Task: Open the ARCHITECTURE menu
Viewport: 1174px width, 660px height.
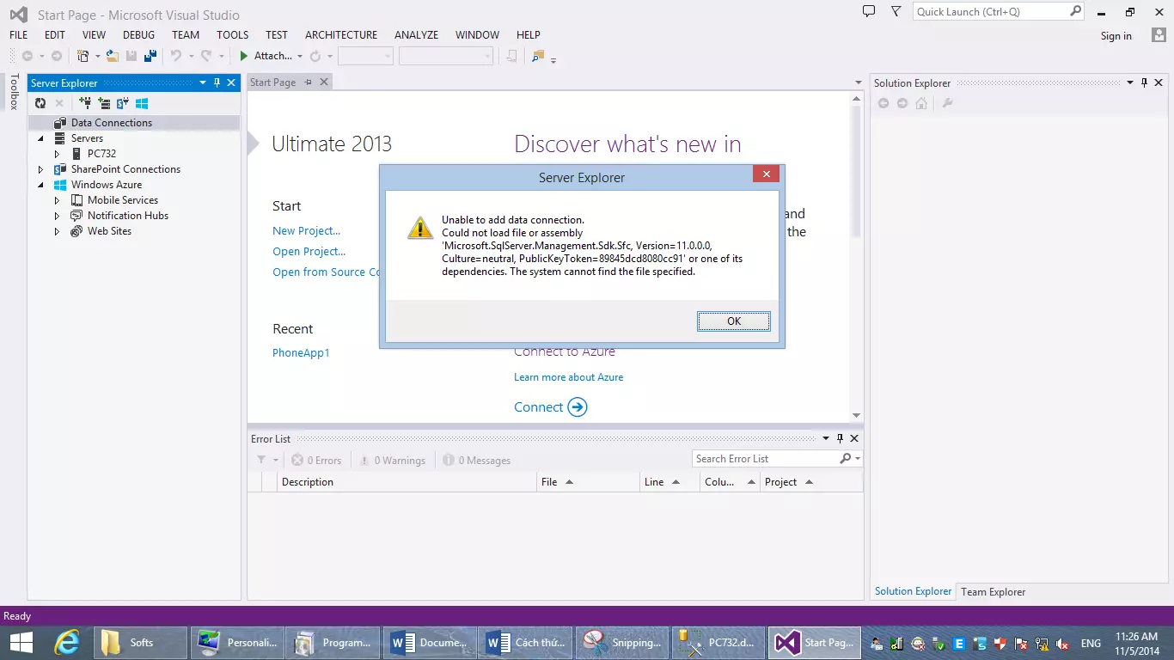Action: [x=341, y=35]
